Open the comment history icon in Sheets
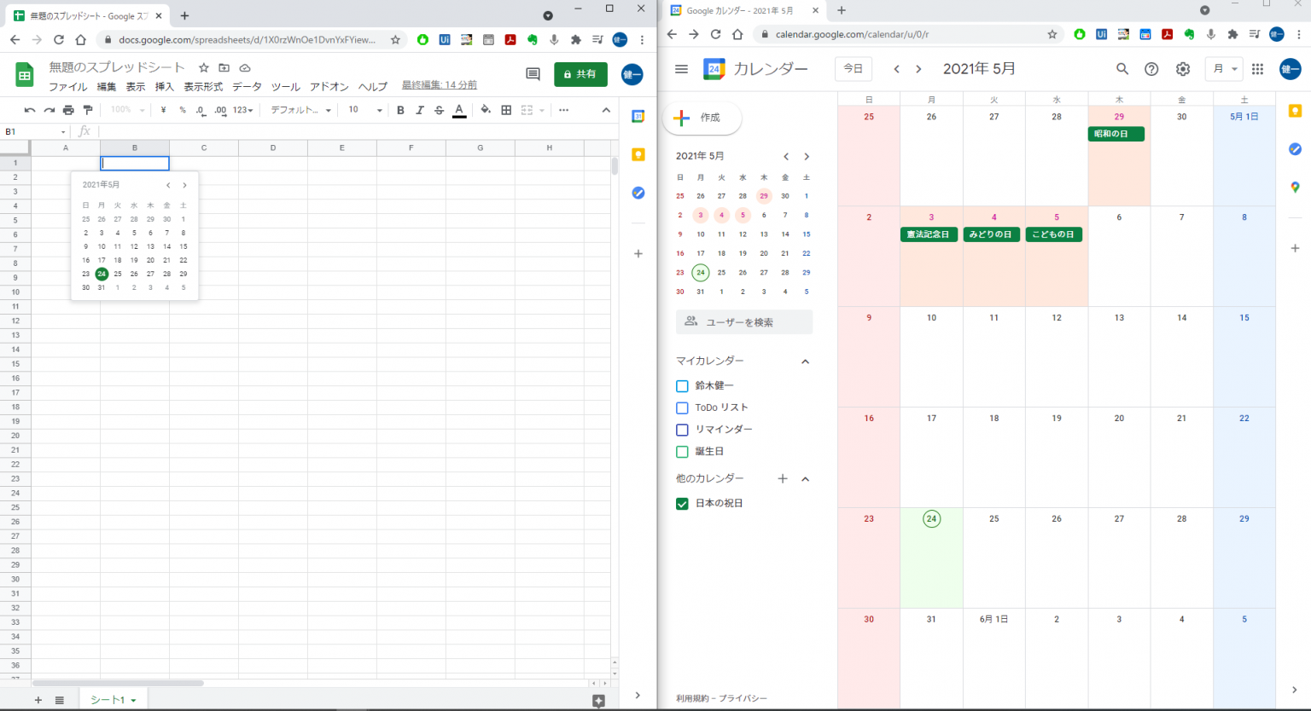 pyautogui.click(x=533, y=74)
